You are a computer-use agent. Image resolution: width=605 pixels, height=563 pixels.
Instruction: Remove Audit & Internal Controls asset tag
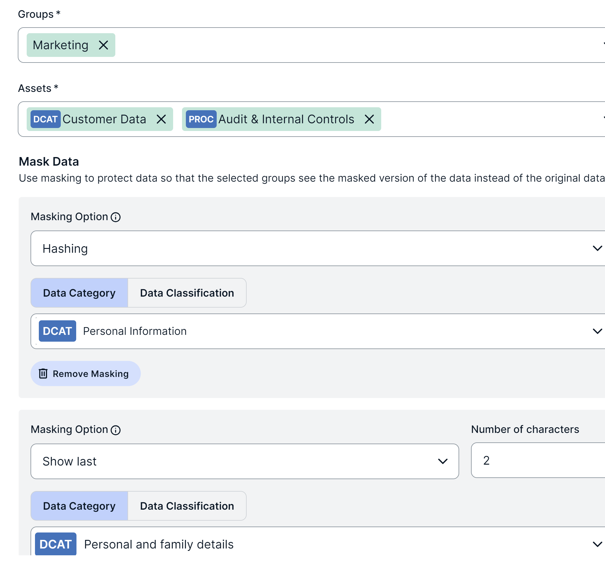pos(369,119)
